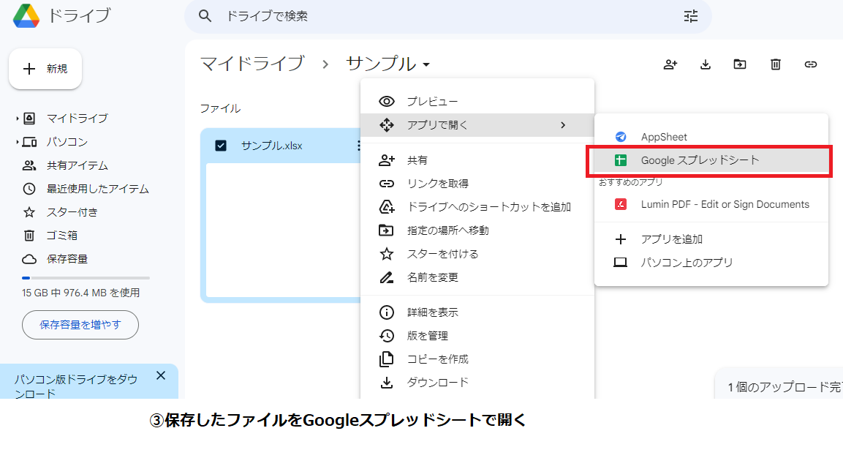Open 共有アイテム in the sidebar
This screenshot has height=469, width=843.
pyautogui.click(x=77, y=165)
